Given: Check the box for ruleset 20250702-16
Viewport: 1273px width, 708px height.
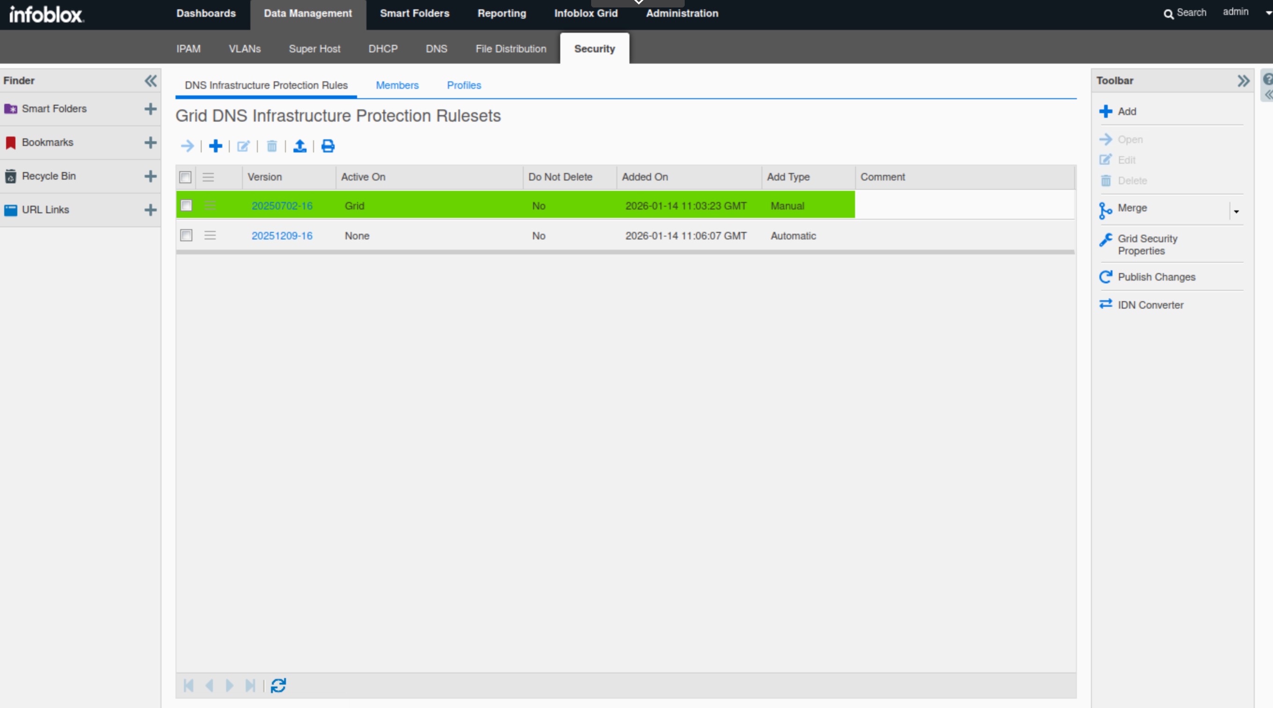Looking at the screenshot, I should (x=186, y=205).
